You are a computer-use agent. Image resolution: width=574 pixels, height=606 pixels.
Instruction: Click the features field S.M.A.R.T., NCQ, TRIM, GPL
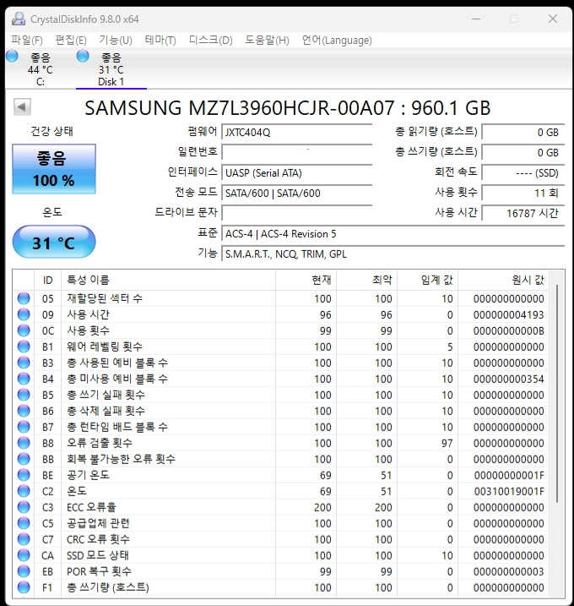393,254
